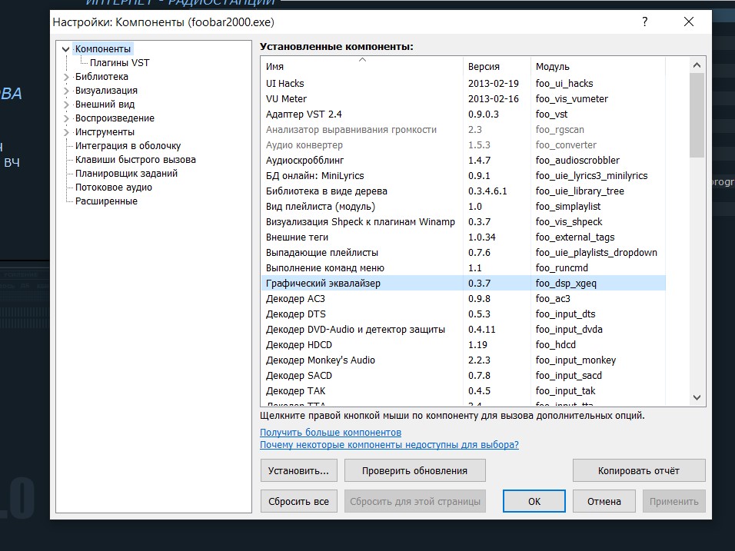Select the Графический эквалайзер row
Viewport: 735px width, 551px height.
coord(463,284)
